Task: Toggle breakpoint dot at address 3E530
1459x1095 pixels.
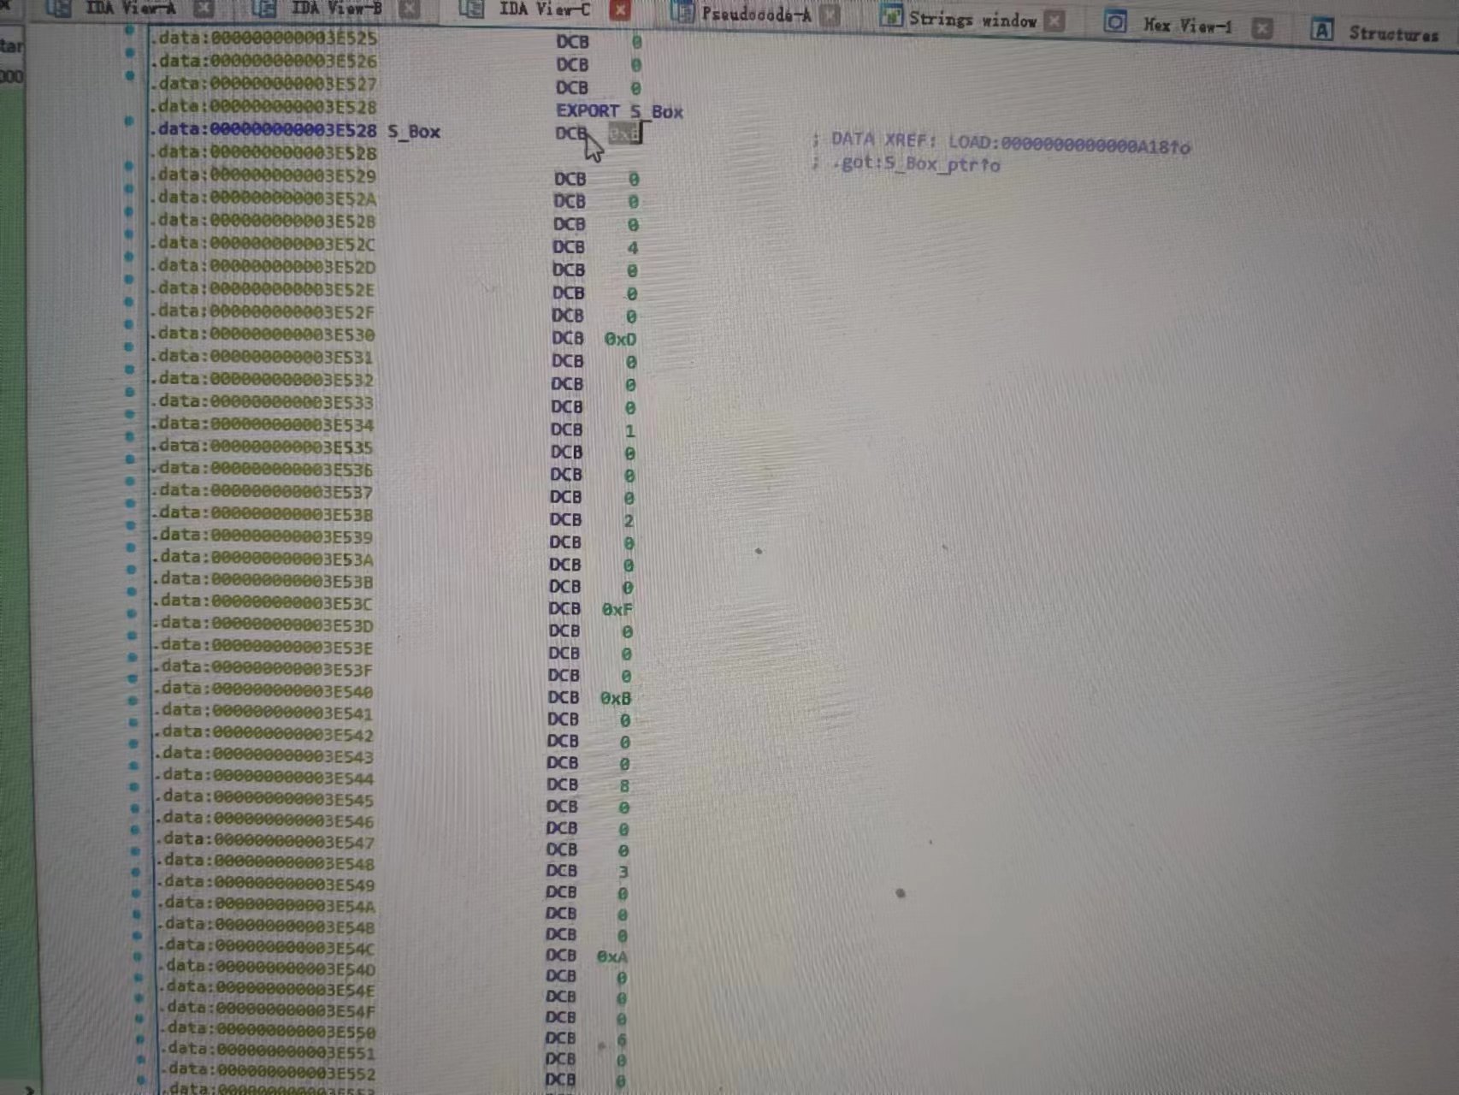Action: tap(129, 324)
